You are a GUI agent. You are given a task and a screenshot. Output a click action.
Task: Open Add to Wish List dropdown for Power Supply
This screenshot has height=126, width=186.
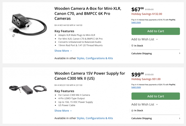[145, 104]
